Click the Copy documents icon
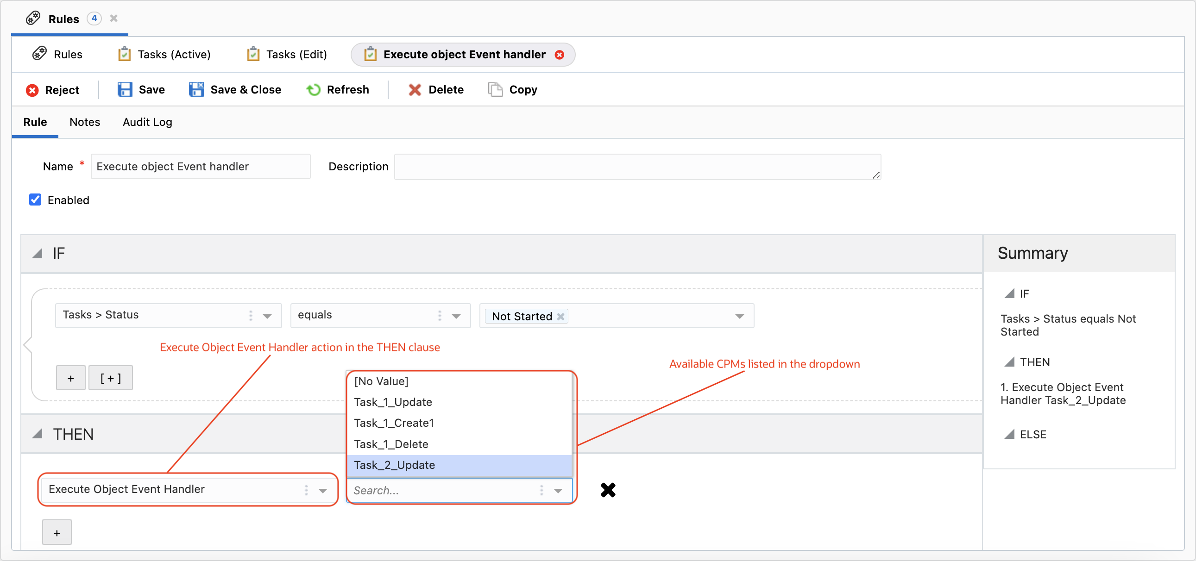 pos(495,89)
